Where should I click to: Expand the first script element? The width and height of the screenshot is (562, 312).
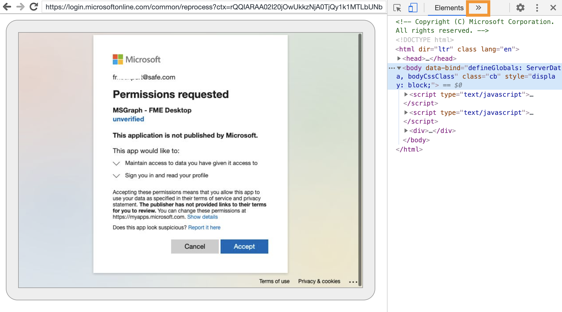[x=406, y=94]
